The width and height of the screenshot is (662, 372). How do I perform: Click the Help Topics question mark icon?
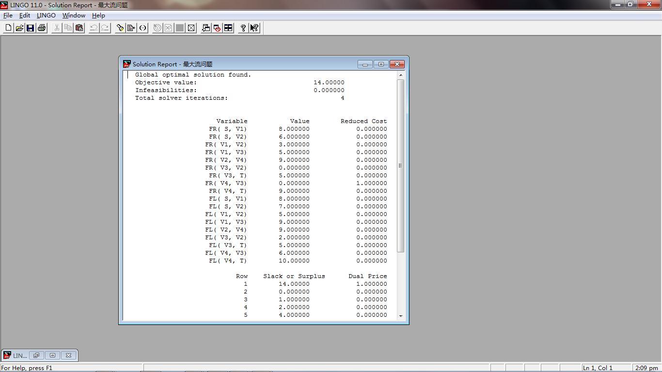243,28
